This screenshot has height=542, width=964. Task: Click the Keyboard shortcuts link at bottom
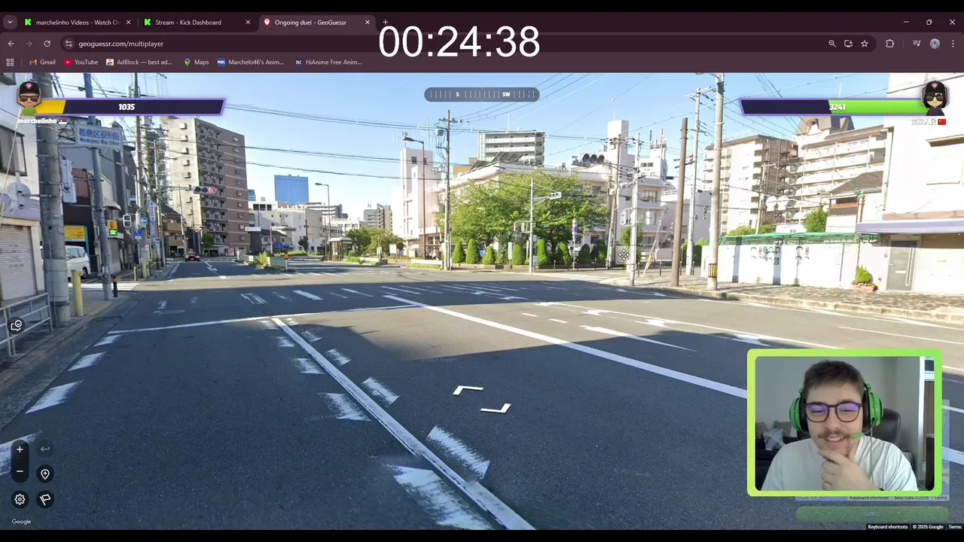click(887, 527)
